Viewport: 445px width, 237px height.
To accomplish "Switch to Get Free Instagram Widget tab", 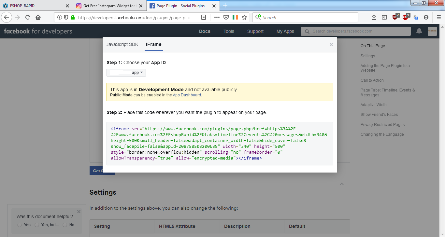I will pos(110,6).
